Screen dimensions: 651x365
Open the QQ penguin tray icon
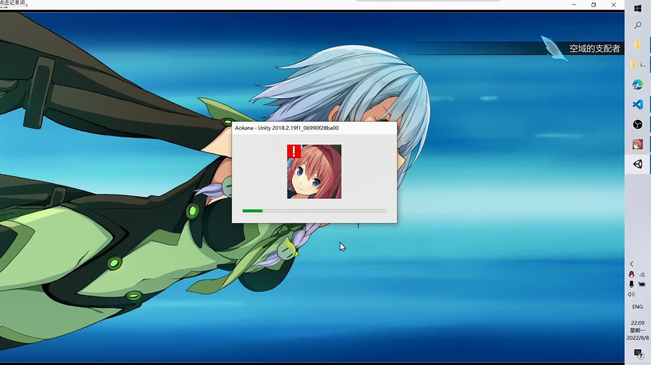click(x=631, y=274)
